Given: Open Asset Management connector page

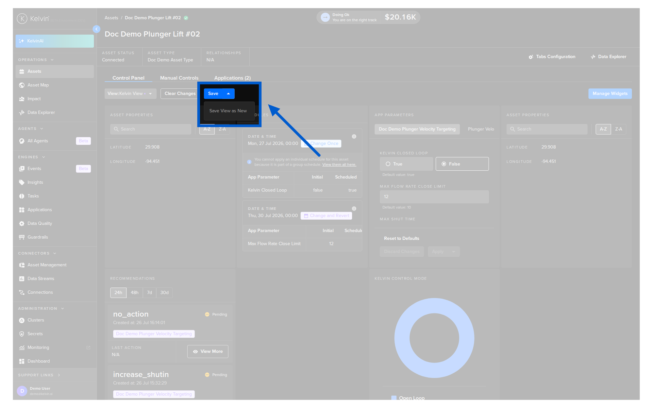Looking at the screenshot, I should (x=54, y=265).
